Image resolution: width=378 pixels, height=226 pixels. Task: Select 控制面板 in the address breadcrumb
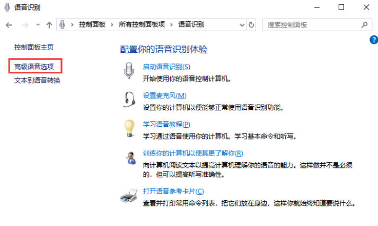pyautogui.click(x=93, y=25)
